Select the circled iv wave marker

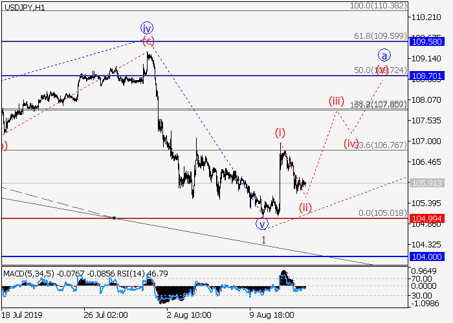click(x=148, y=28)
